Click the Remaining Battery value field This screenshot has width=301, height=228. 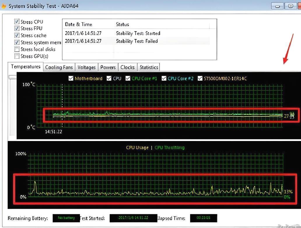tap(66, 218)
